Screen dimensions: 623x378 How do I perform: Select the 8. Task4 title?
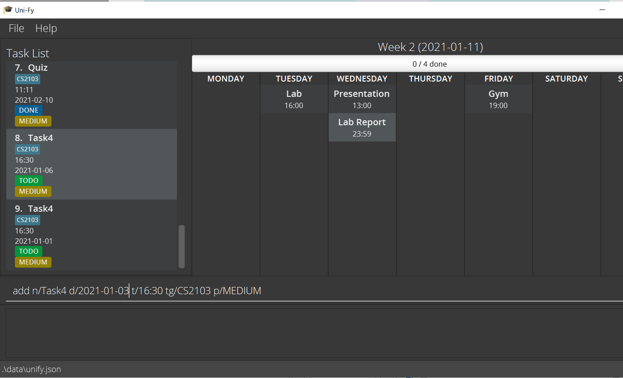(34, 138)
